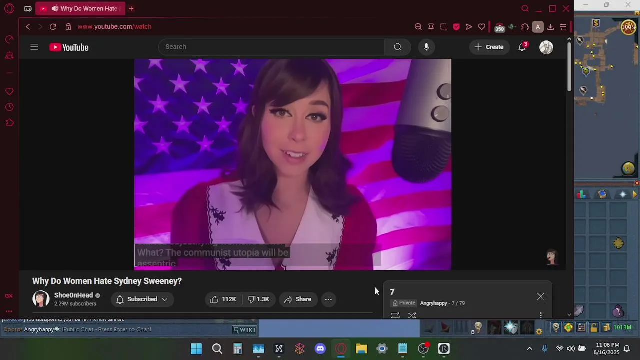
Task: Toggle playlist shuffle
Action: 412,315
